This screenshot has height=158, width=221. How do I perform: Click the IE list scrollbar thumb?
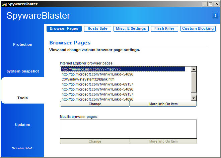point(194,82)
